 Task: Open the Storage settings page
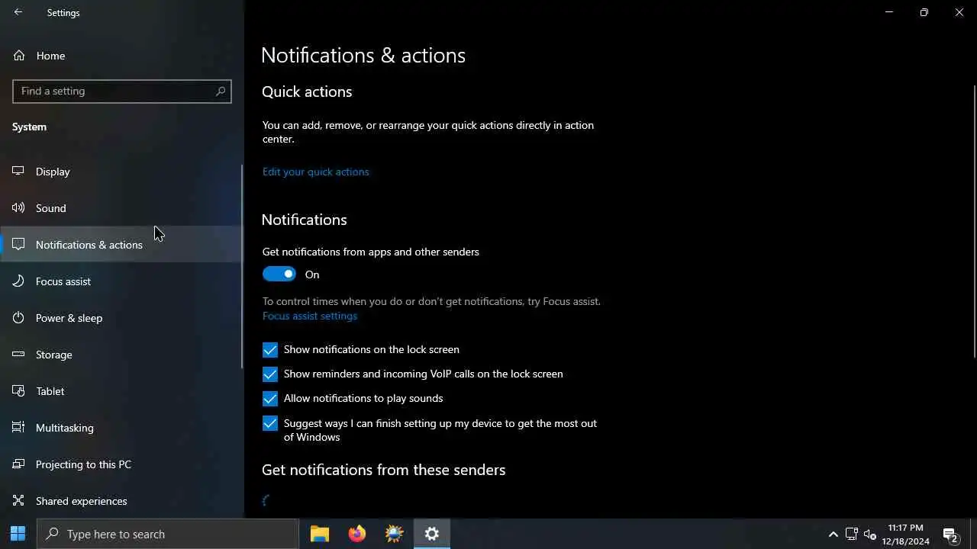point(121,355)
